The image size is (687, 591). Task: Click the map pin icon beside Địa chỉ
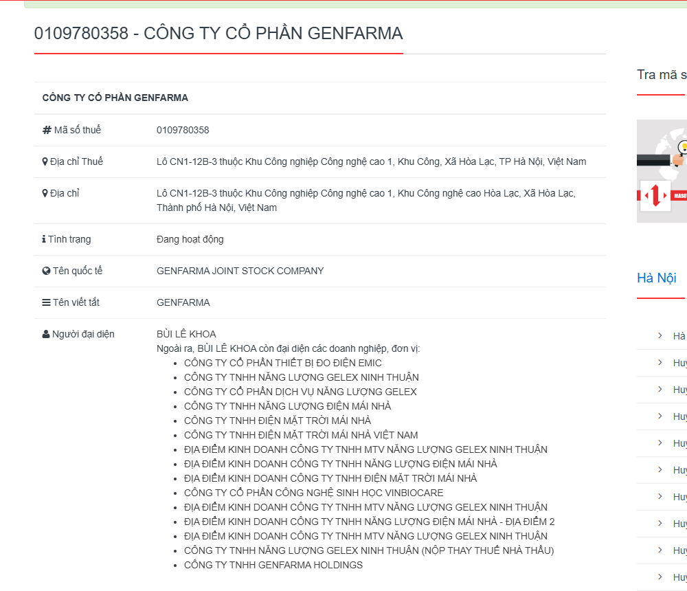click(45, 193)
